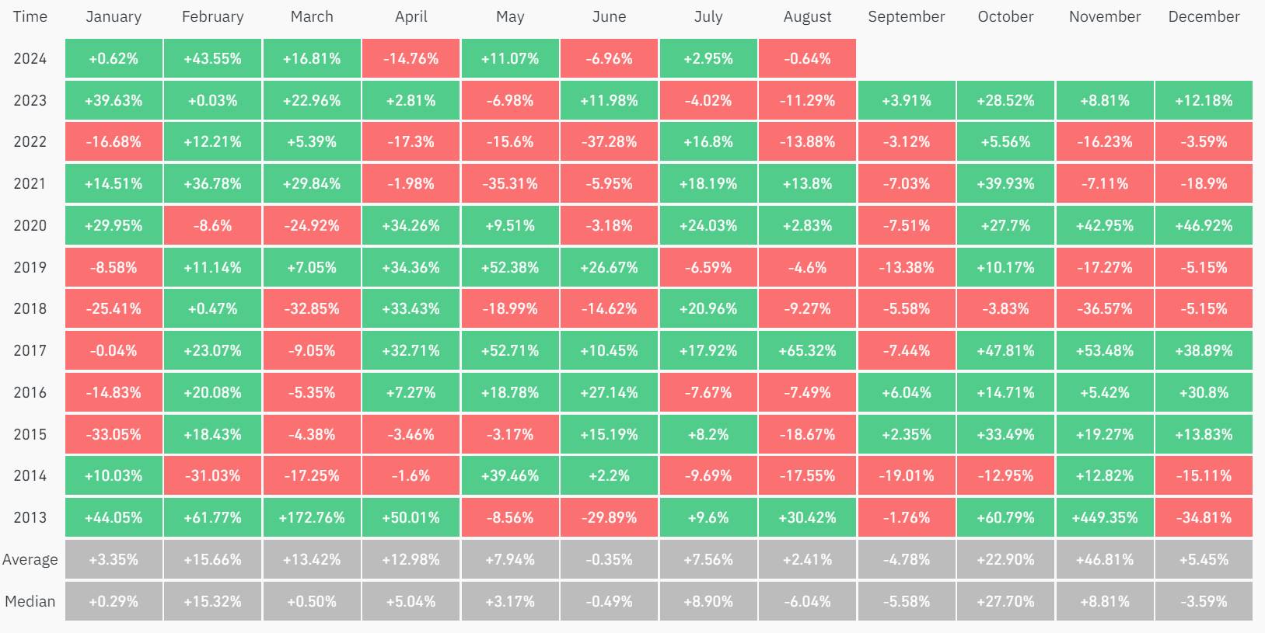
Task: Select the May 2021 -35.31% cell
Action: click(510, 183)
